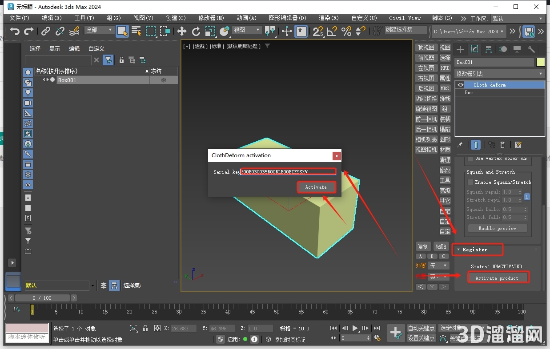Click the Enable preview button
550x349 pixels.
(497, 228)
